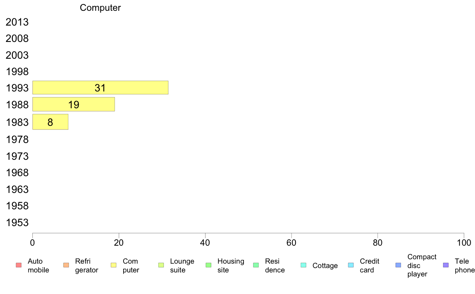Toggle the Cottage legend swatch
The height and width of the screenshot is (294, 475).
[x=303, y=265]
